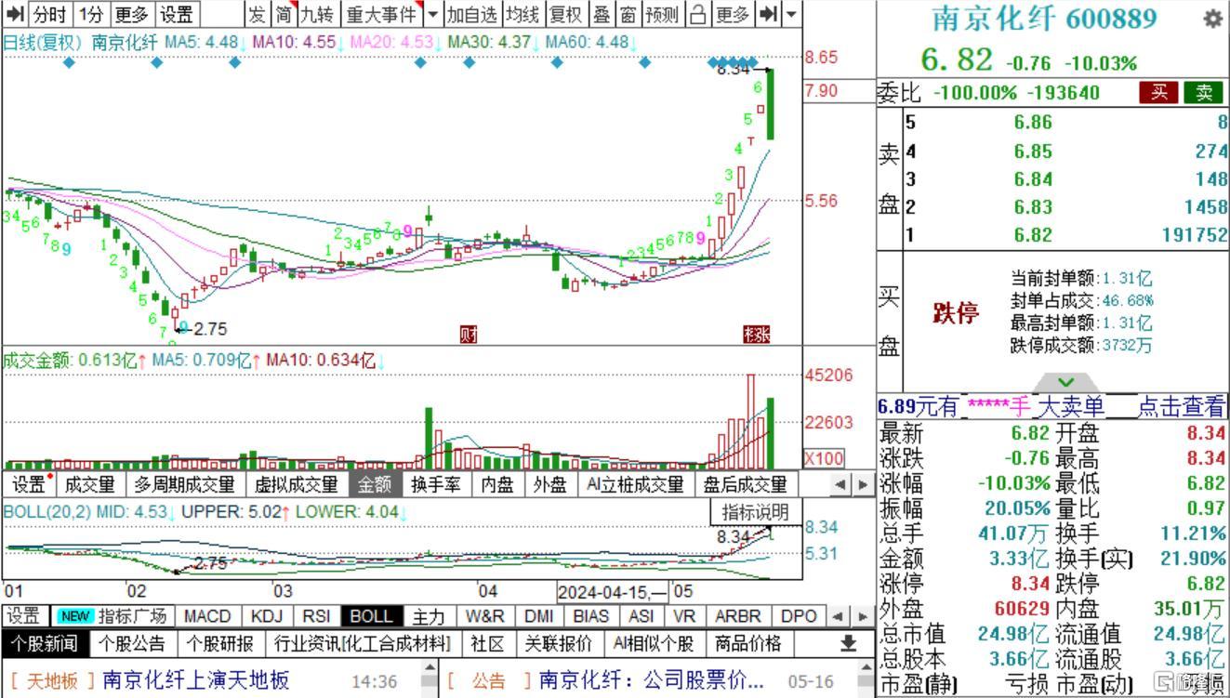Open the right-side 更多 menu next to the lock

[733, 14]
